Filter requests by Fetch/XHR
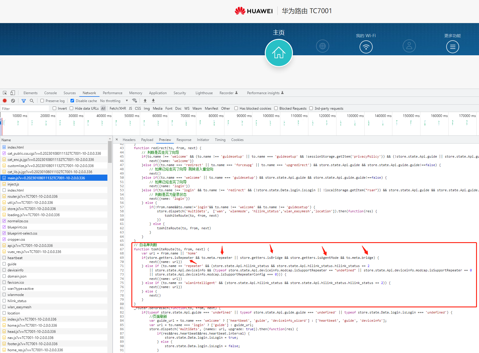Image resolution: width=479 pixels, height=353 pixels. (x=118, y=108)
